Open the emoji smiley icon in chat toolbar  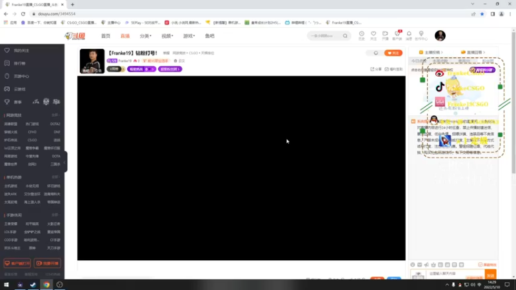[413, 265]
